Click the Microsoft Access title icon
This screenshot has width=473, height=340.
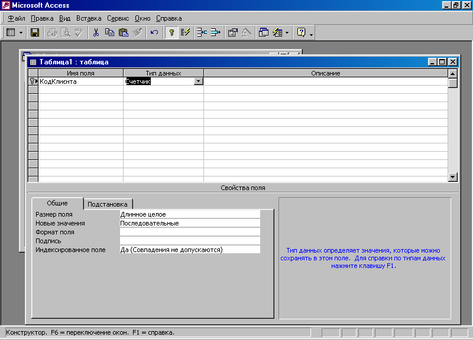(6, 5)
